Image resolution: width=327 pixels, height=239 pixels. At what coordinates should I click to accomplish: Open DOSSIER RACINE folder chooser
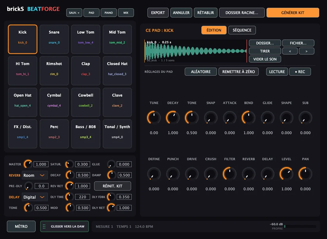[242, 13]
